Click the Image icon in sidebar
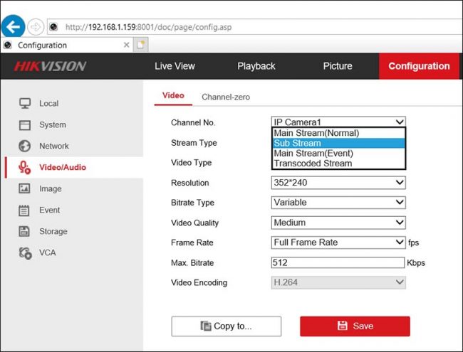Screen dimensions: 463x352 [x=25, y=188]
